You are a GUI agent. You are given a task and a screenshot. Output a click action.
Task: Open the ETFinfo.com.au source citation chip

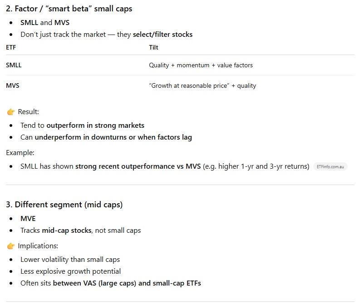330,166
